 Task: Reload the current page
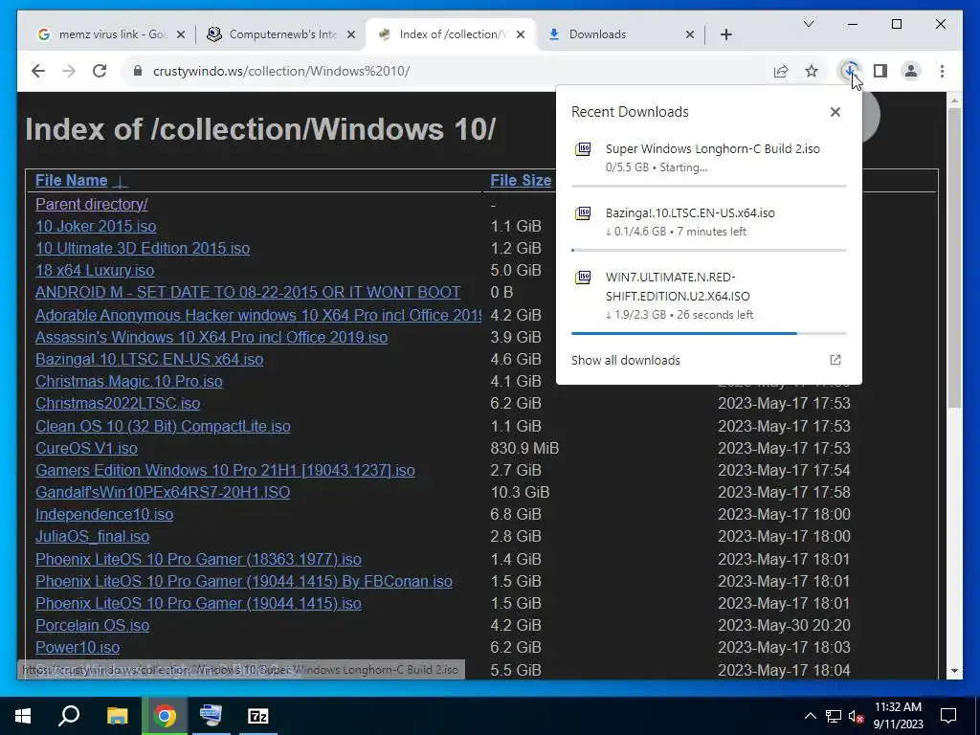click(x=100, y=71)
